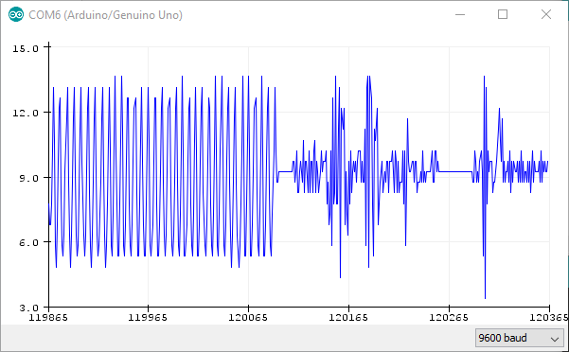The height and width of the screenshot is (352, 569).
Task: Click the 12.0 y-axis label
Action: coord(26,114)
